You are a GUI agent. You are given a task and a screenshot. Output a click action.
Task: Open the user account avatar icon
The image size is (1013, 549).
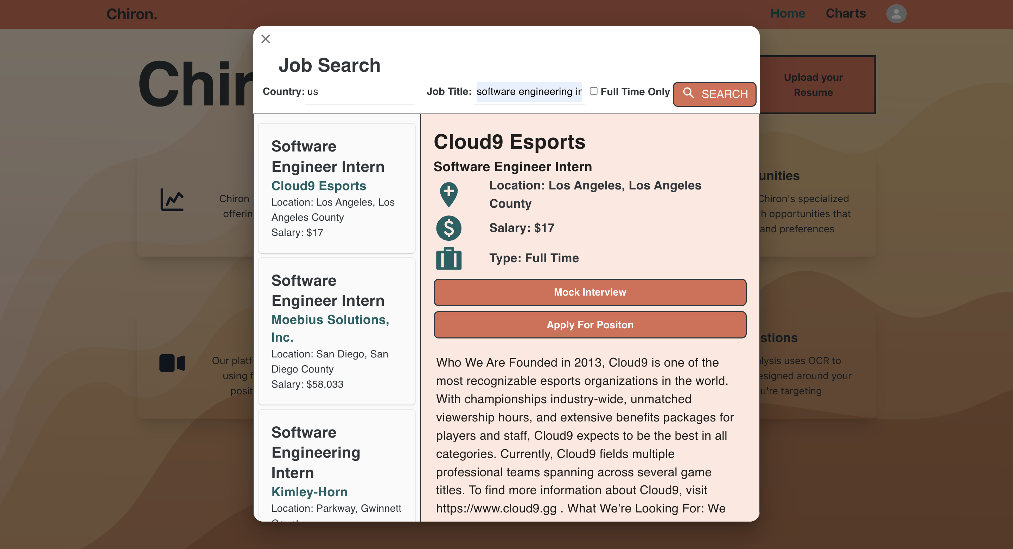tap(896, 14)
